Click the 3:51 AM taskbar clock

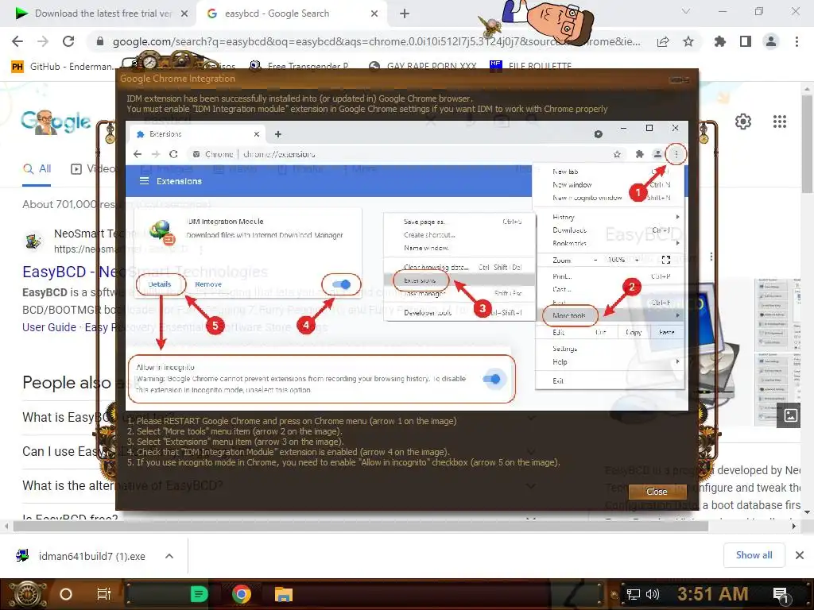pos(713,593)
